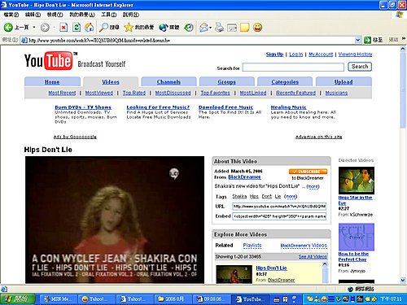Click the green Go arrow button
The image size is (407, 305).
tap(368, 40)
